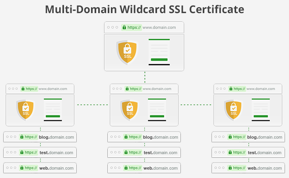Click the padlock beside the right web.domain.com
Image resolution: width=289 pixels, height=178 pixels.
pyautogui.click(x=230, y=168)
